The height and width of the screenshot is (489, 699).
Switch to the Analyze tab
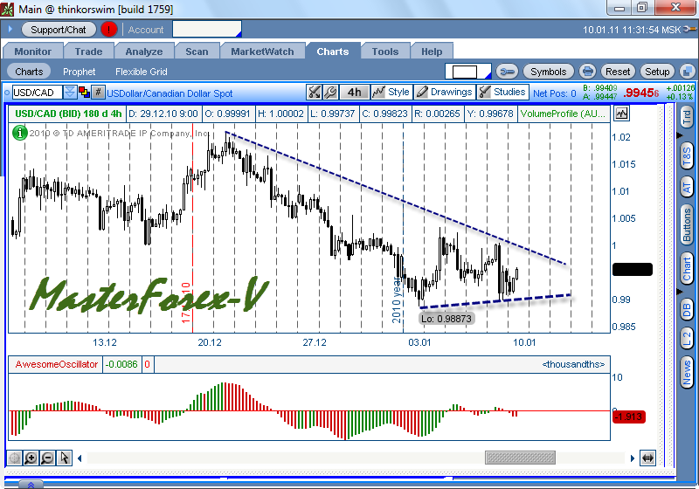click(144, 52)
